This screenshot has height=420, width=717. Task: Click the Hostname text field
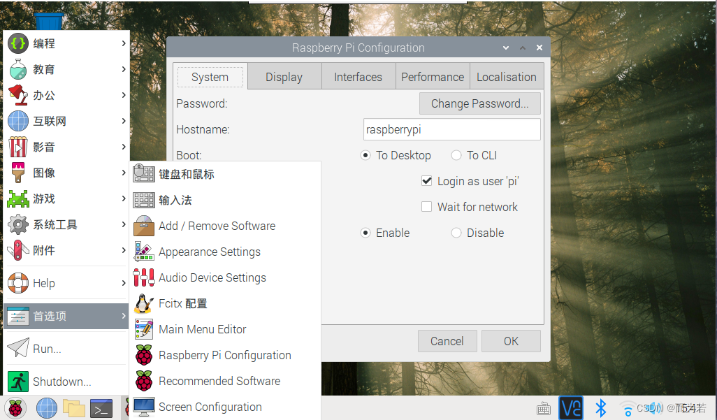point(451,129)
